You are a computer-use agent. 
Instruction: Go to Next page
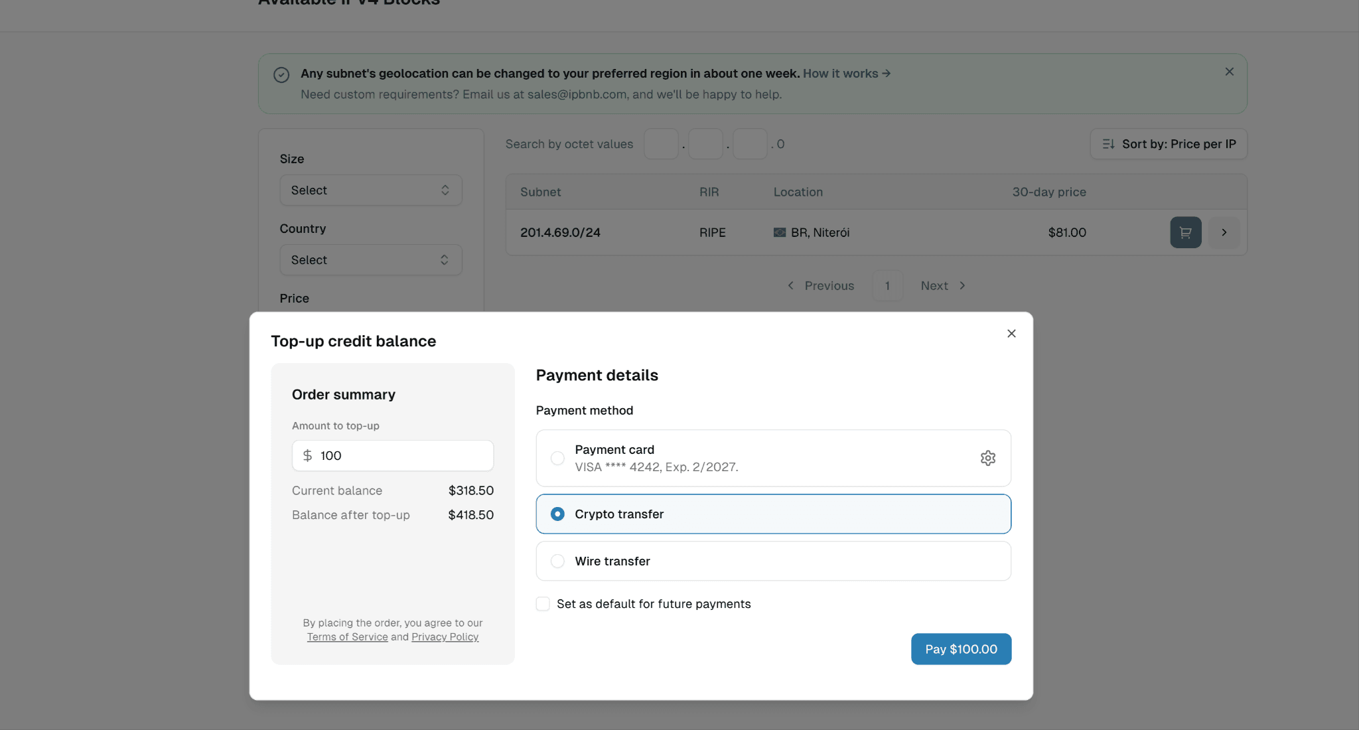tap(943, 285)
